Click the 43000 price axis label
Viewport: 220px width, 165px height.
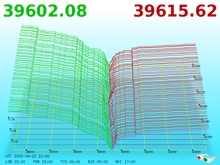(x=196, y=152)
